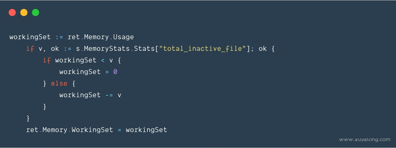Click the green maximize dot

(x=36, y=12)
